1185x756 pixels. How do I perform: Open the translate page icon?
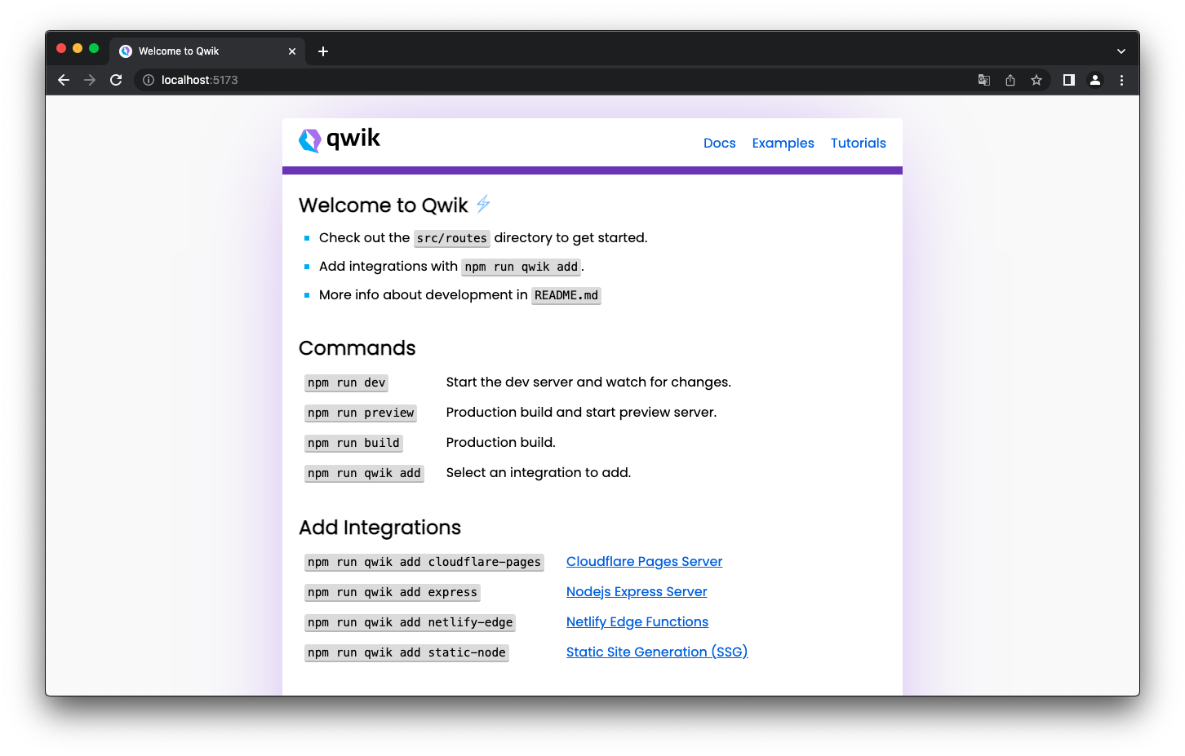[984, 80]
